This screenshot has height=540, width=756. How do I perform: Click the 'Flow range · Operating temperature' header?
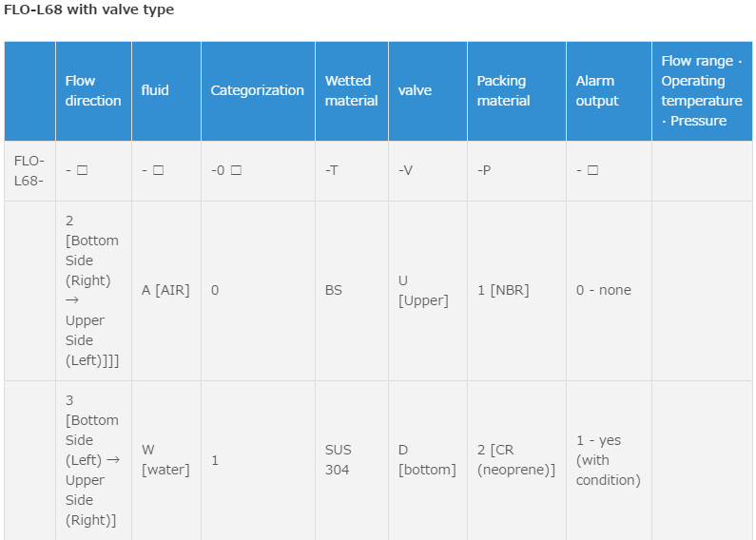(x=702, y=91)
